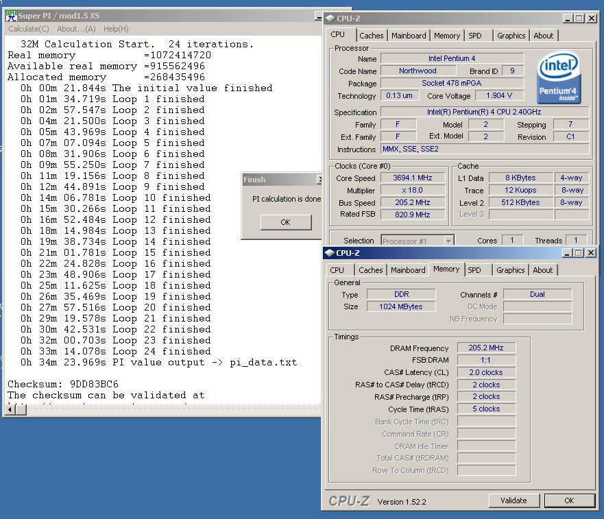The image size is (604, 519).
Task: Switch to Mainboard tab in lower CPU-Z window
Action: tap(408, 270)
